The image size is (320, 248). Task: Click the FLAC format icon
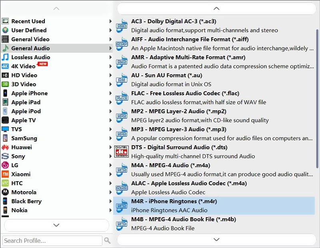click(x=122, y=98)
